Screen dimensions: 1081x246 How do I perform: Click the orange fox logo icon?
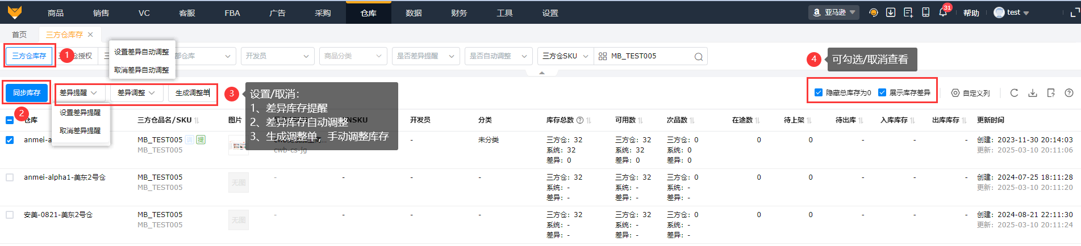tap(15, 12)
